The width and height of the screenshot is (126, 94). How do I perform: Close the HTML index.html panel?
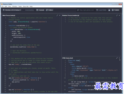click(119, 58)
